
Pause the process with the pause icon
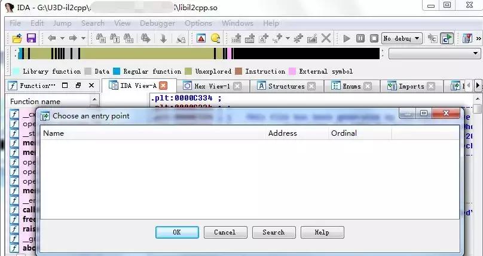[x=360, y=38]
